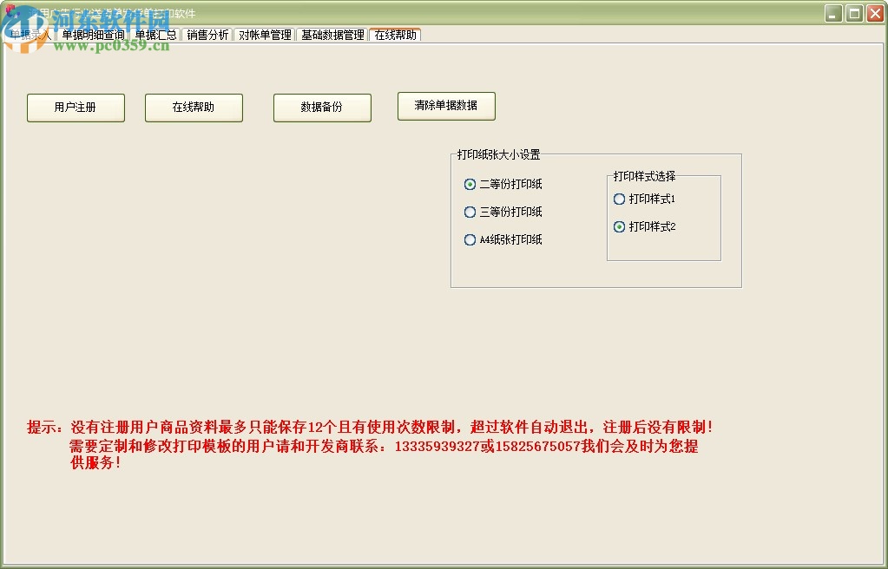Open the 对帐单管理 tab
Image resolution: width=888 pixels, height=569 pixels.
(x=265, y=35)
